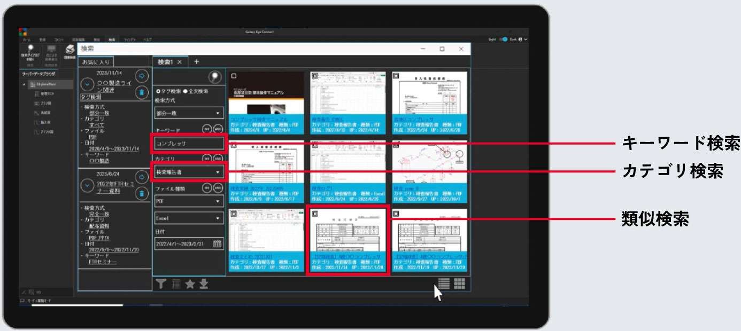Open the spreadsheet thumbnail dated 2022/10/17
This screenshot has height=331, width=741.
(266, 240)
